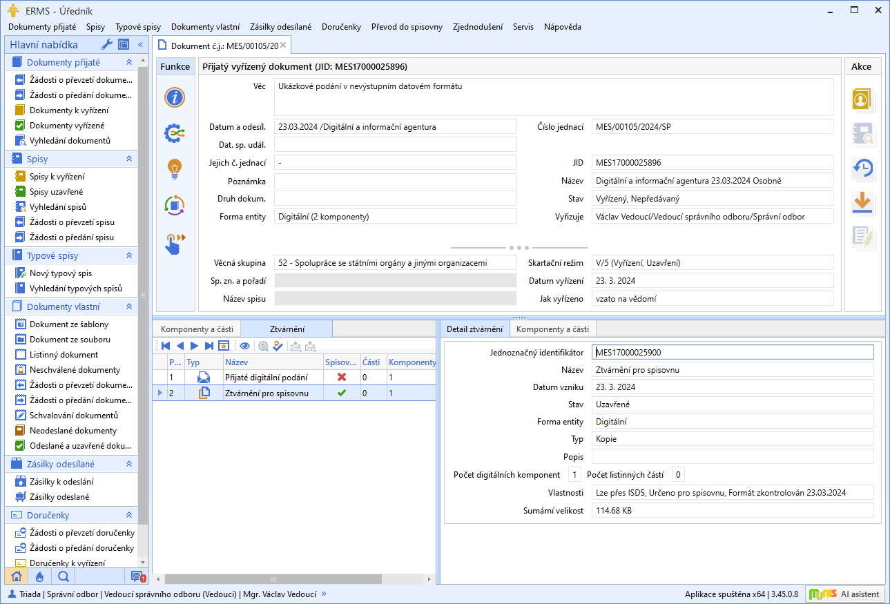This screenshot has width=890, height=604.
Task: Click the wrench icon in Hlavní nabídka header
Action: (107, 45)
